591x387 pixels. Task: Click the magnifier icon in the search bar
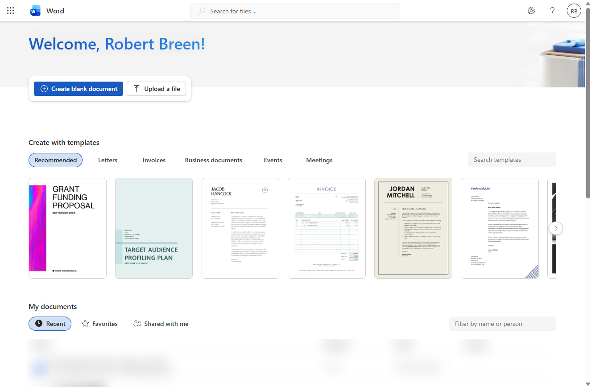(x=202, y=11)
